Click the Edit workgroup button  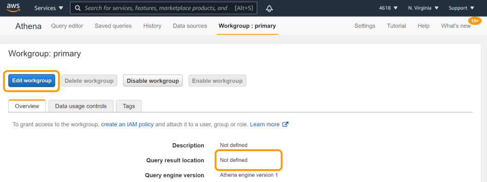point(32,81)
